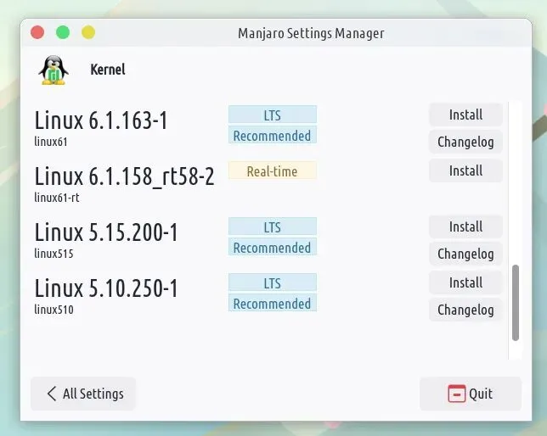Quit the Settings Manager
The height and width of the screenshot is (436, 547).
pyautogui.click(x=471, y=394)
